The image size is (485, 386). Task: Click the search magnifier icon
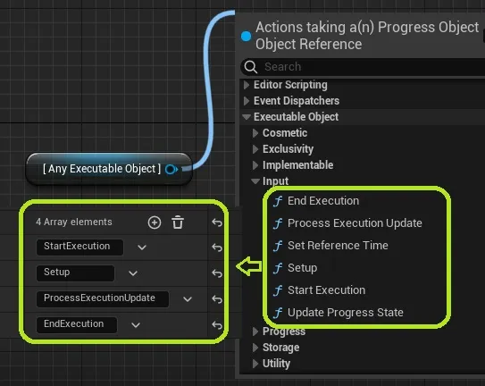click(251, 66)
